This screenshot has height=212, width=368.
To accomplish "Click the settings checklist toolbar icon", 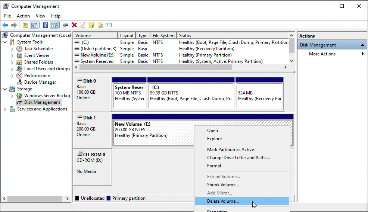I will [109, 25].
